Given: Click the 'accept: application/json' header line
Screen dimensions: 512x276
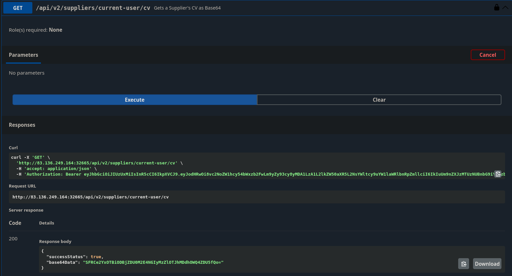Looking at the screenshot, I should pos(58,169).
